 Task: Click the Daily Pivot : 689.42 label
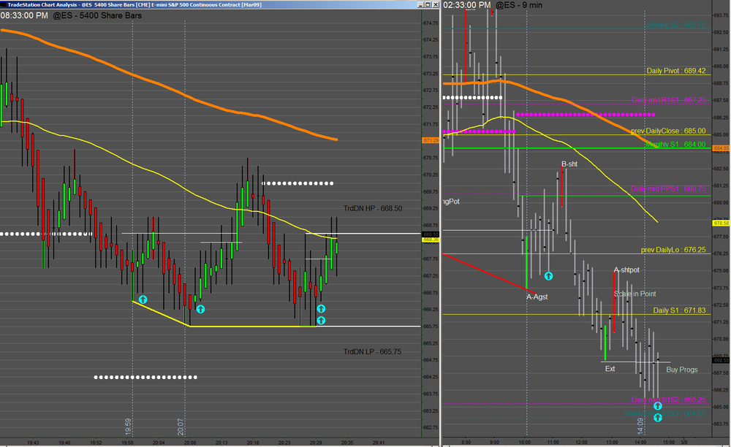coord(676,71)
